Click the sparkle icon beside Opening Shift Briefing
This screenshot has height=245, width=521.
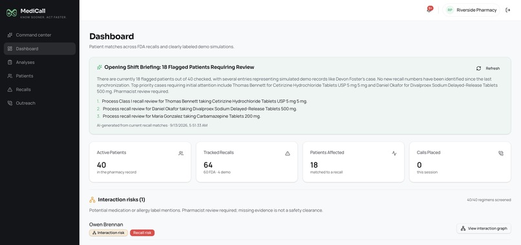(100, 67)
